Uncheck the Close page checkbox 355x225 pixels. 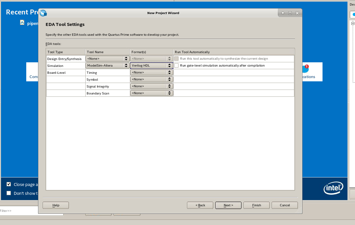9,184
